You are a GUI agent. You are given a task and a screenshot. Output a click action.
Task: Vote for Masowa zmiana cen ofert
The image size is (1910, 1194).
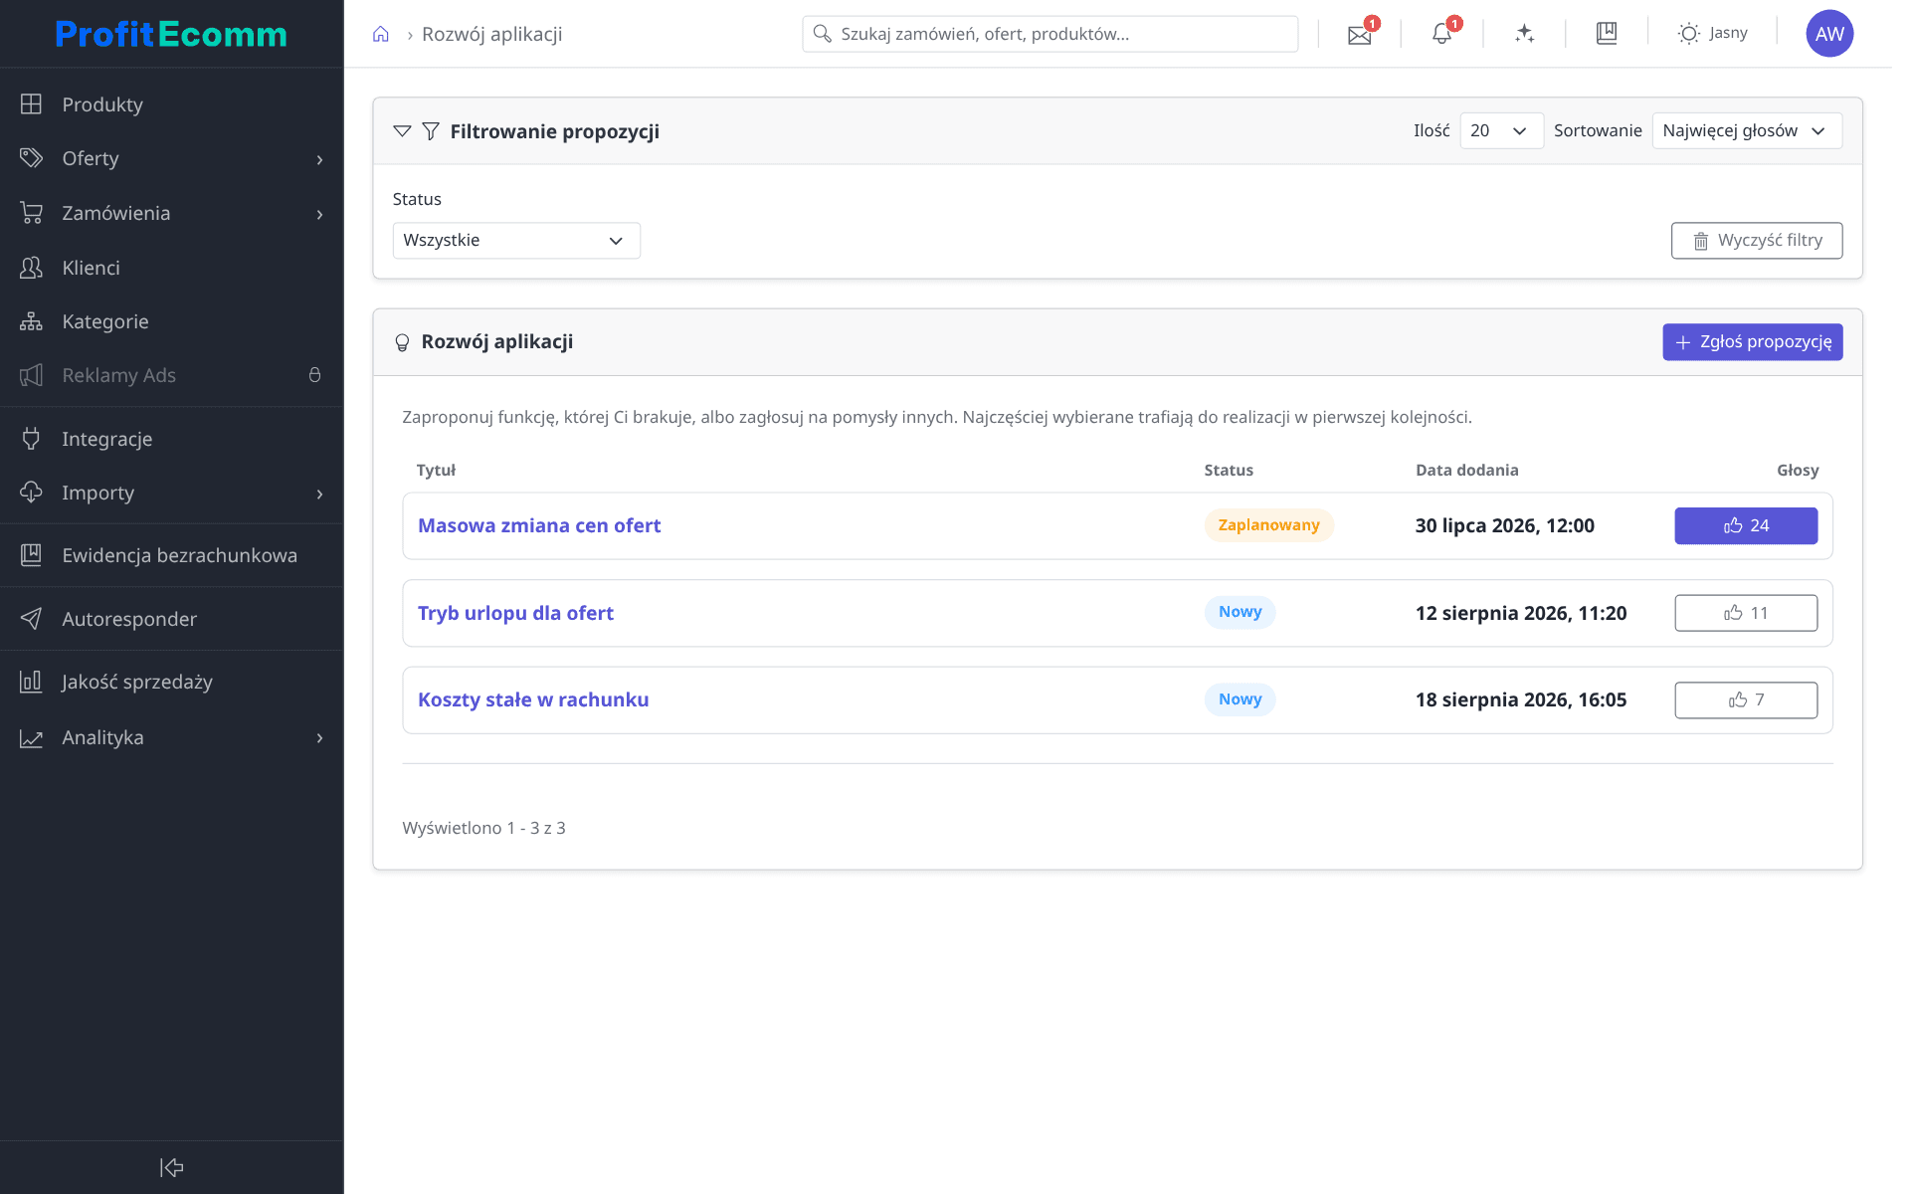[x=1746, y=525]
